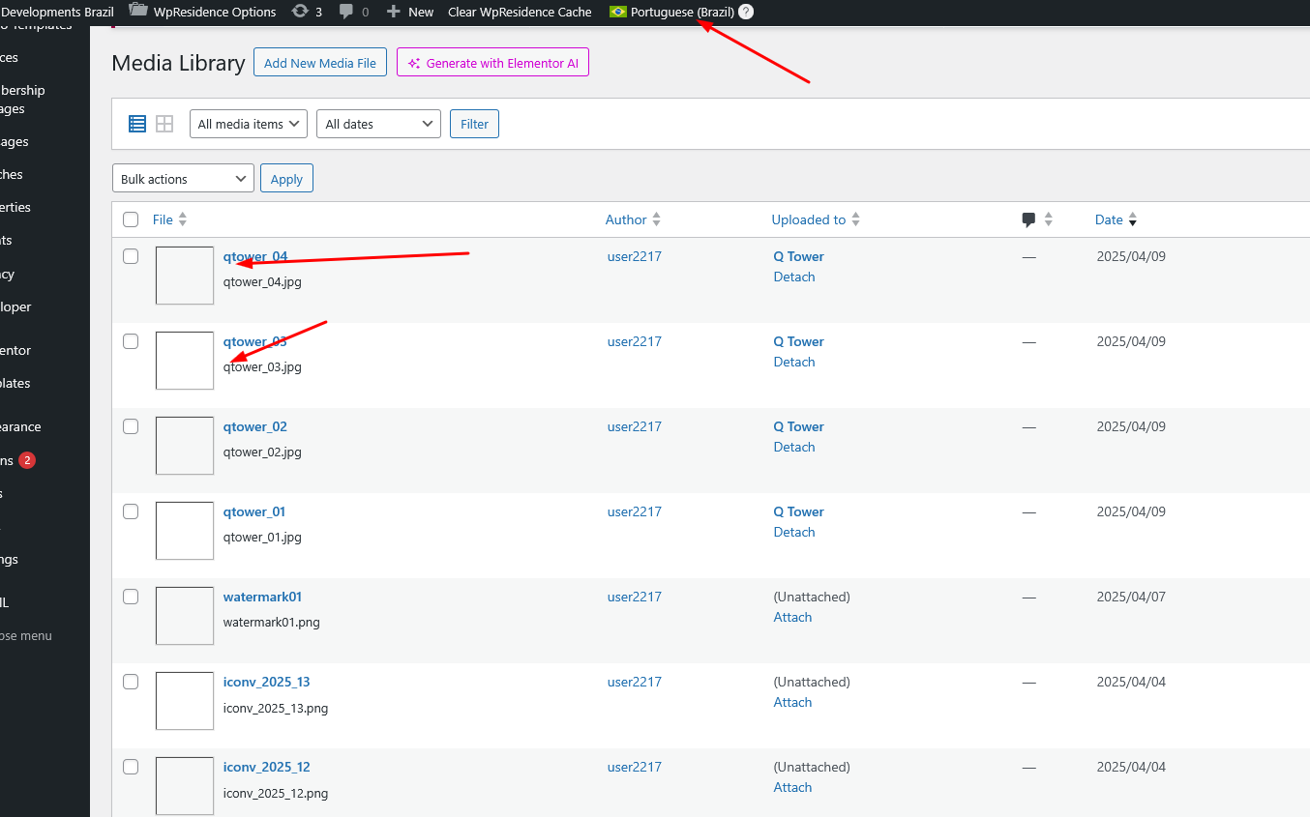Check the qtower_04 row checkbox
The width and height of the screenshot is (1310, 817).
(x=131, y=256)
